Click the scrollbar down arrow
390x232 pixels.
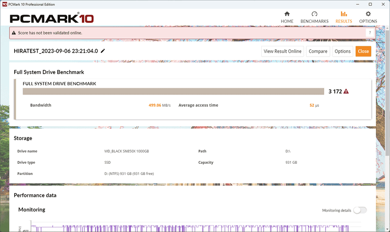(x=387, y=229)
